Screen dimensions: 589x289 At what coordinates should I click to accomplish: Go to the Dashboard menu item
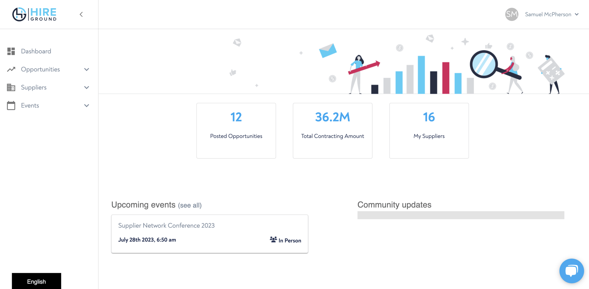tap(36, 51)
